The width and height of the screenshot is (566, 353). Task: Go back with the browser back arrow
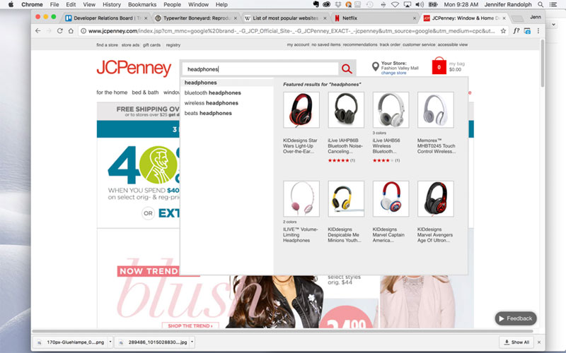click(x=38, y=31)
